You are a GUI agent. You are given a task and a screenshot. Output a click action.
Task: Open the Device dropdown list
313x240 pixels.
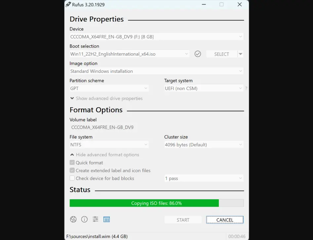(x=156, y=37)
